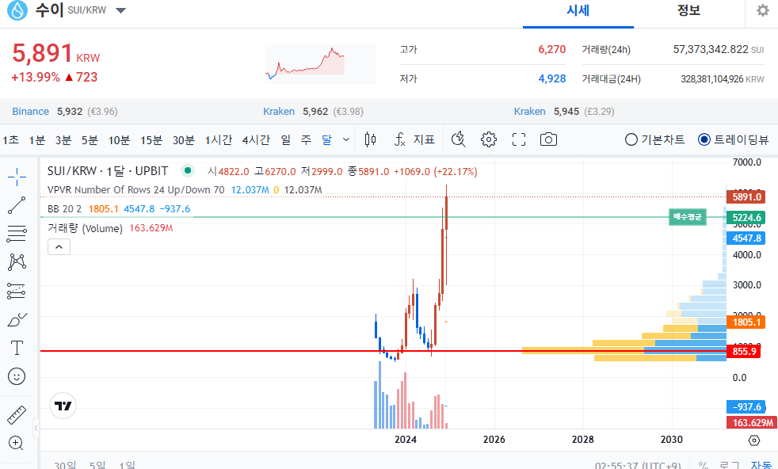Select the crosshair cursor tool
Image resolution: width=778 pixels, height=469 pixels.
17,177
